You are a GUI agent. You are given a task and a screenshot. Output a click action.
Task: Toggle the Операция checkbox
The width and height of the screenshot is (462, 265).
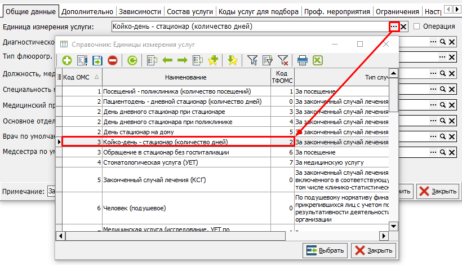pyautogui.click(x=417, y=26)
